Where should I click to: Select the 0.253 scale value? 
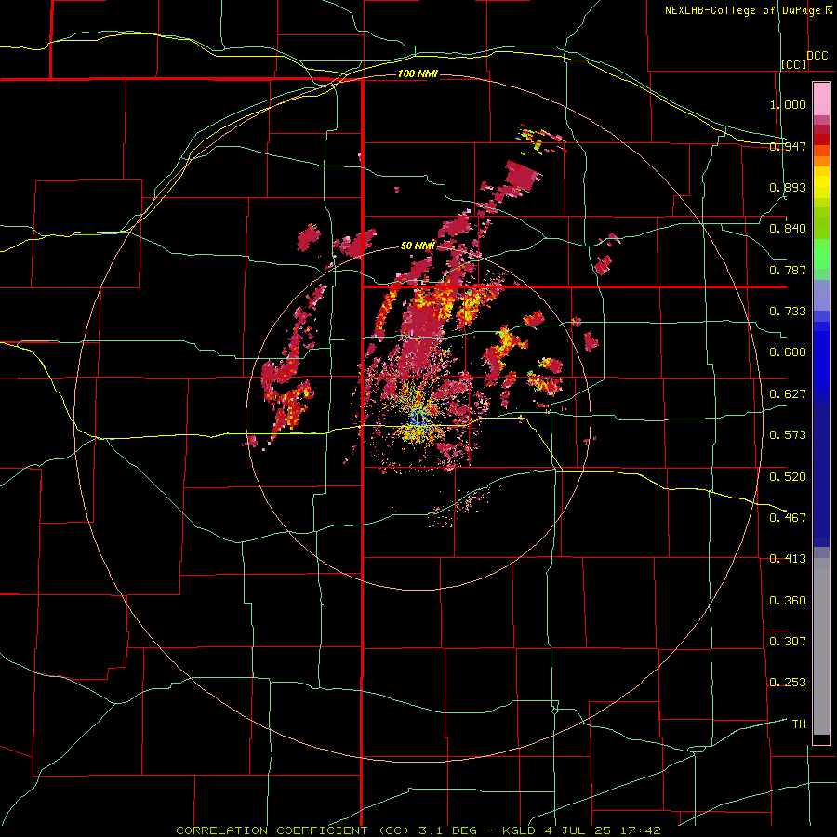[788, 683]
